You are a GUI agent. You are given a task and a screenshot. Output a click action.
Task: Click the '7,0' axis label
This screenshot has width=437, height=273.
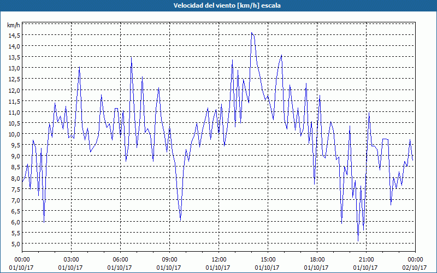click(16, 200)
